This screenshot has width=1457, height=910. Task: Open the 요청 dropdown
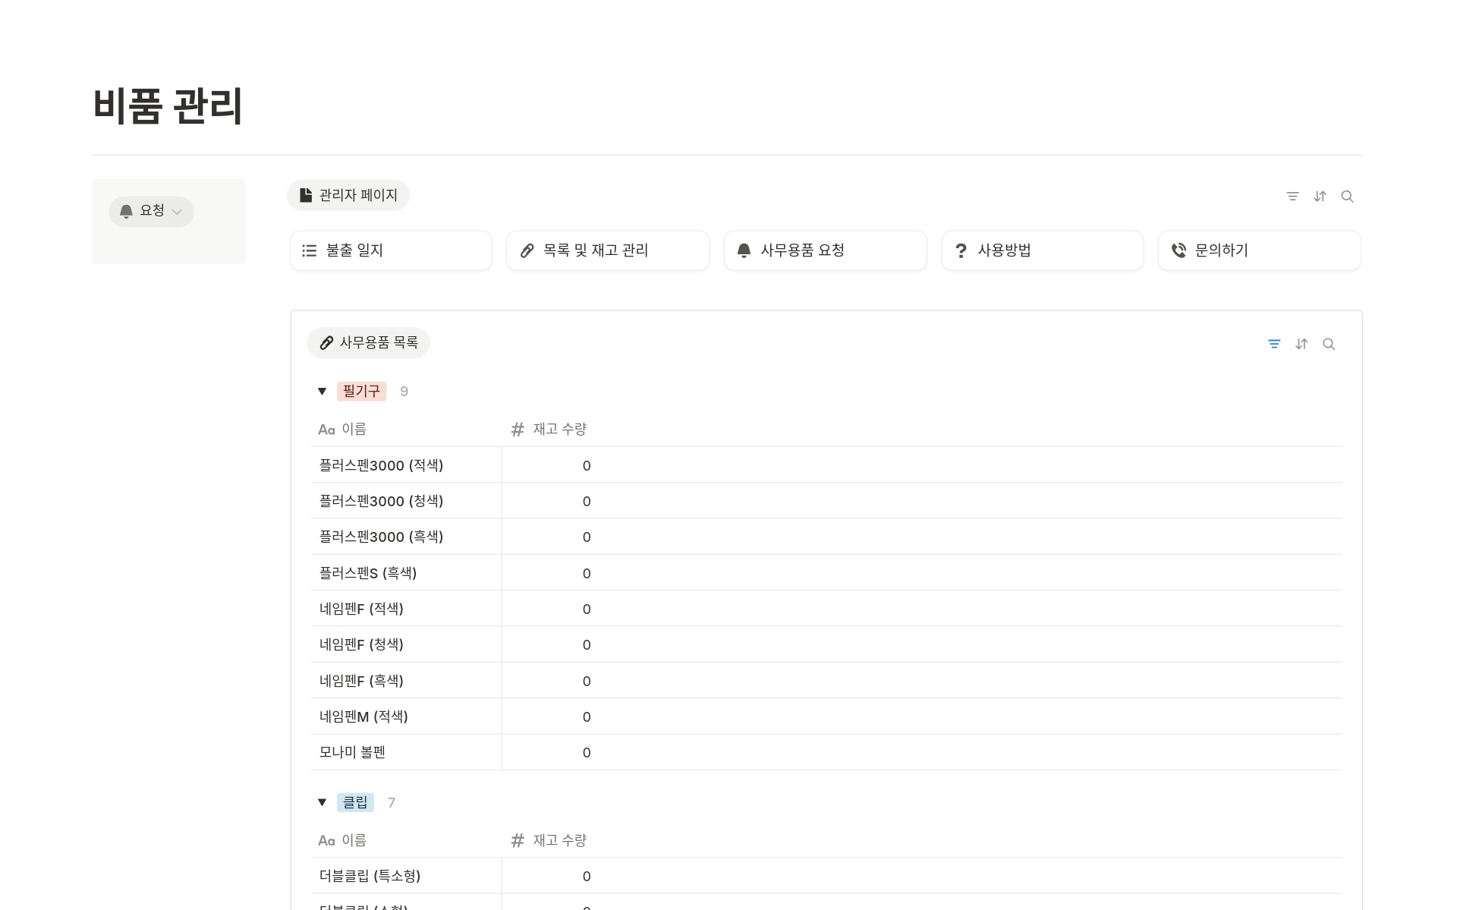[151, 211]
